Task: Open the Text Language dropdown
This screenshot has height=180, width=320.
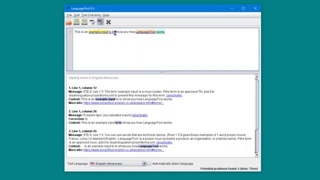Action: click(x=118, y=163)
